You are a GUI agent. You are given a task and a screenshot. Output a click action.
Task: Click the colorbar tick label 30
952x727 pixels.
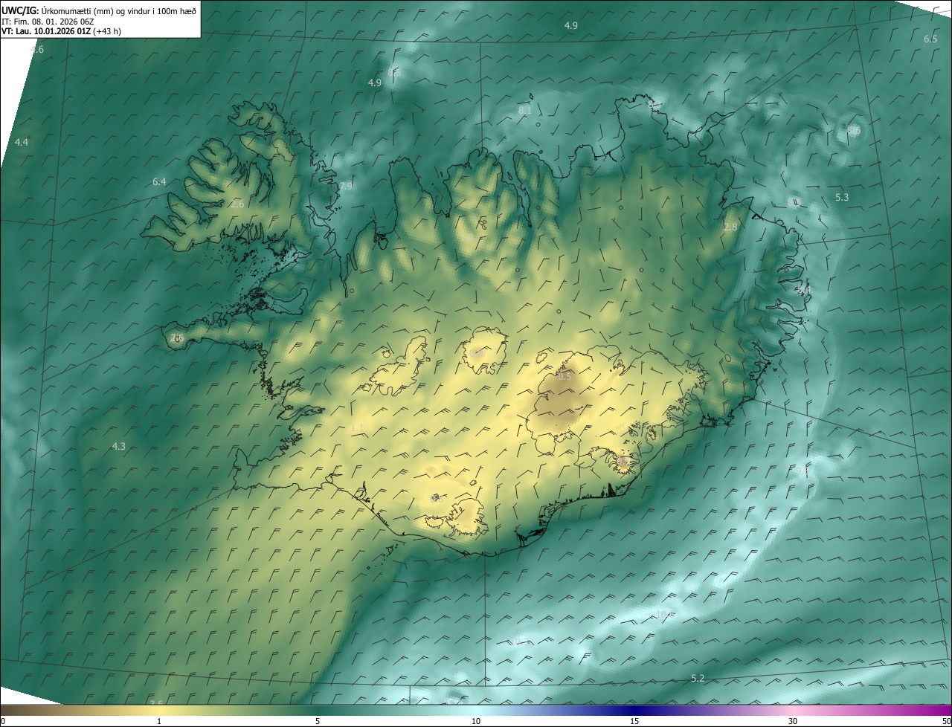click(x=793, y=722)
